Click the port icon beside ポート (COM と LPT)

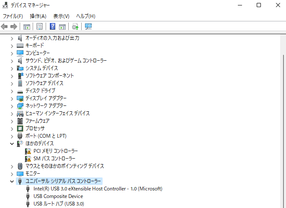pos(20,136)
